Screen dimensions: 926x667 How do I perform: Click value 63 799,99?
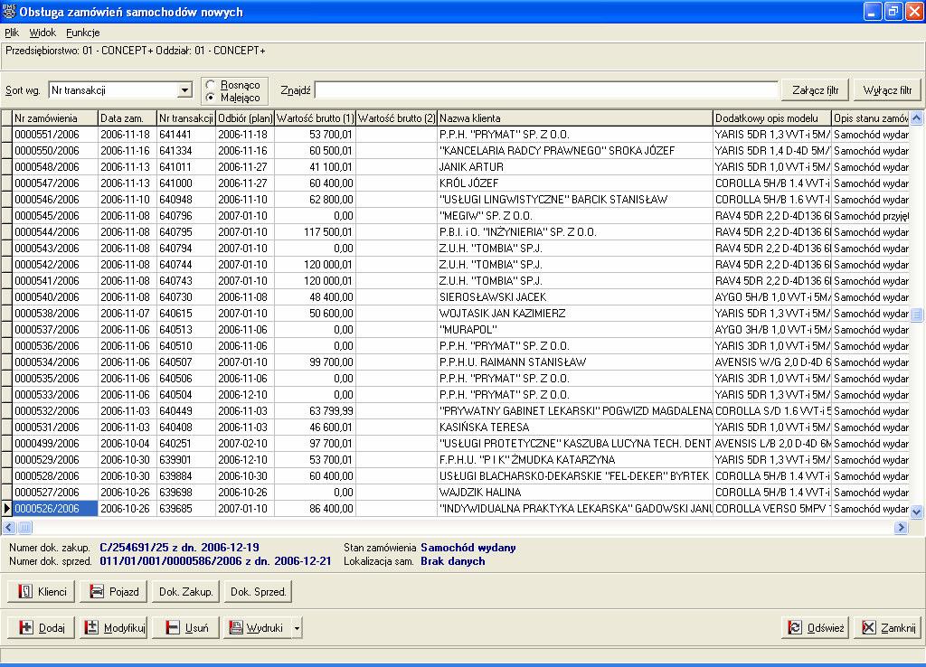(x=331, y=411)
